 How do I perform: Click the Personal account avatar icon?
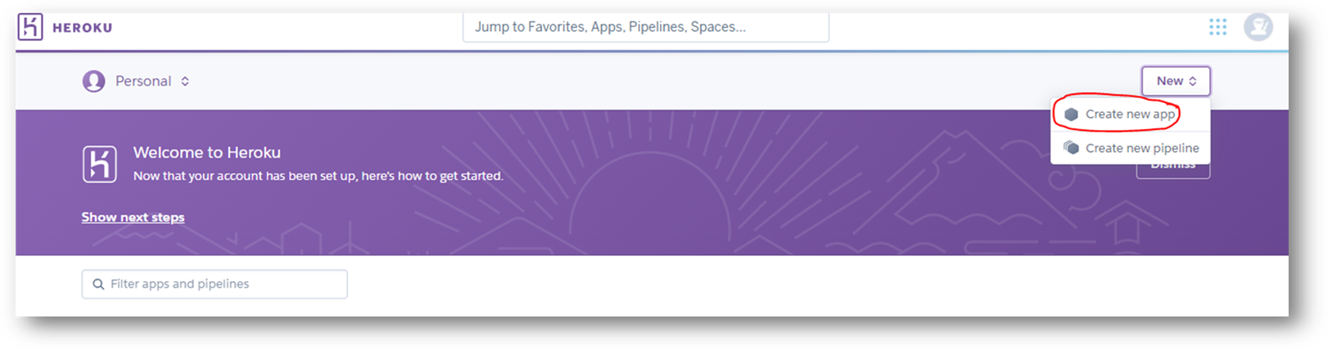pos(94,81)
